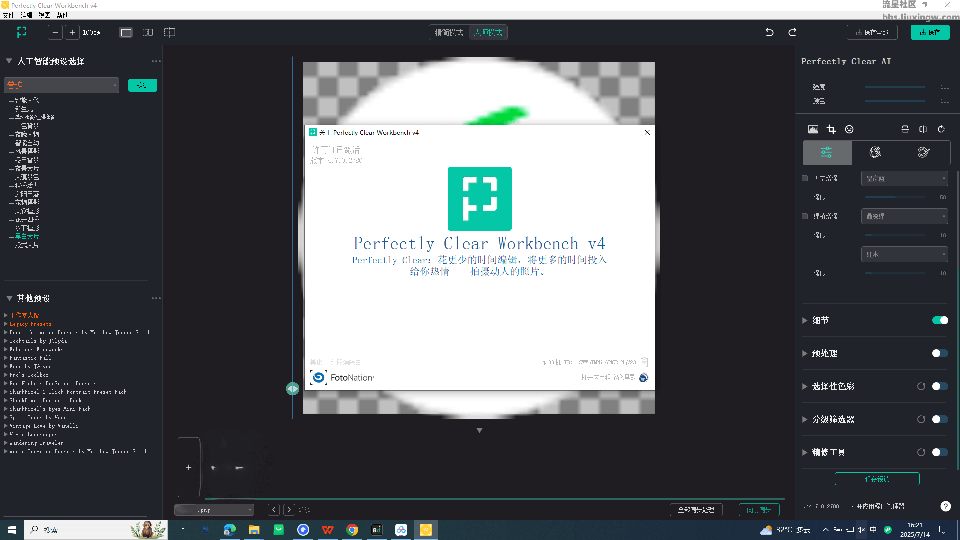Viewport: 960px width, 540px height.
Task: Toggle on the 分级筛选器 switch
Action: 940,419
